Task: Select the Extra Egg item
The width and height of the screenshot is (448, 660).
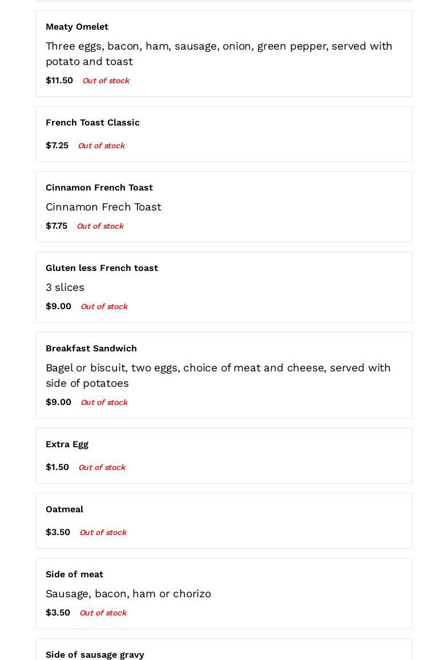Action: (67, 444)
